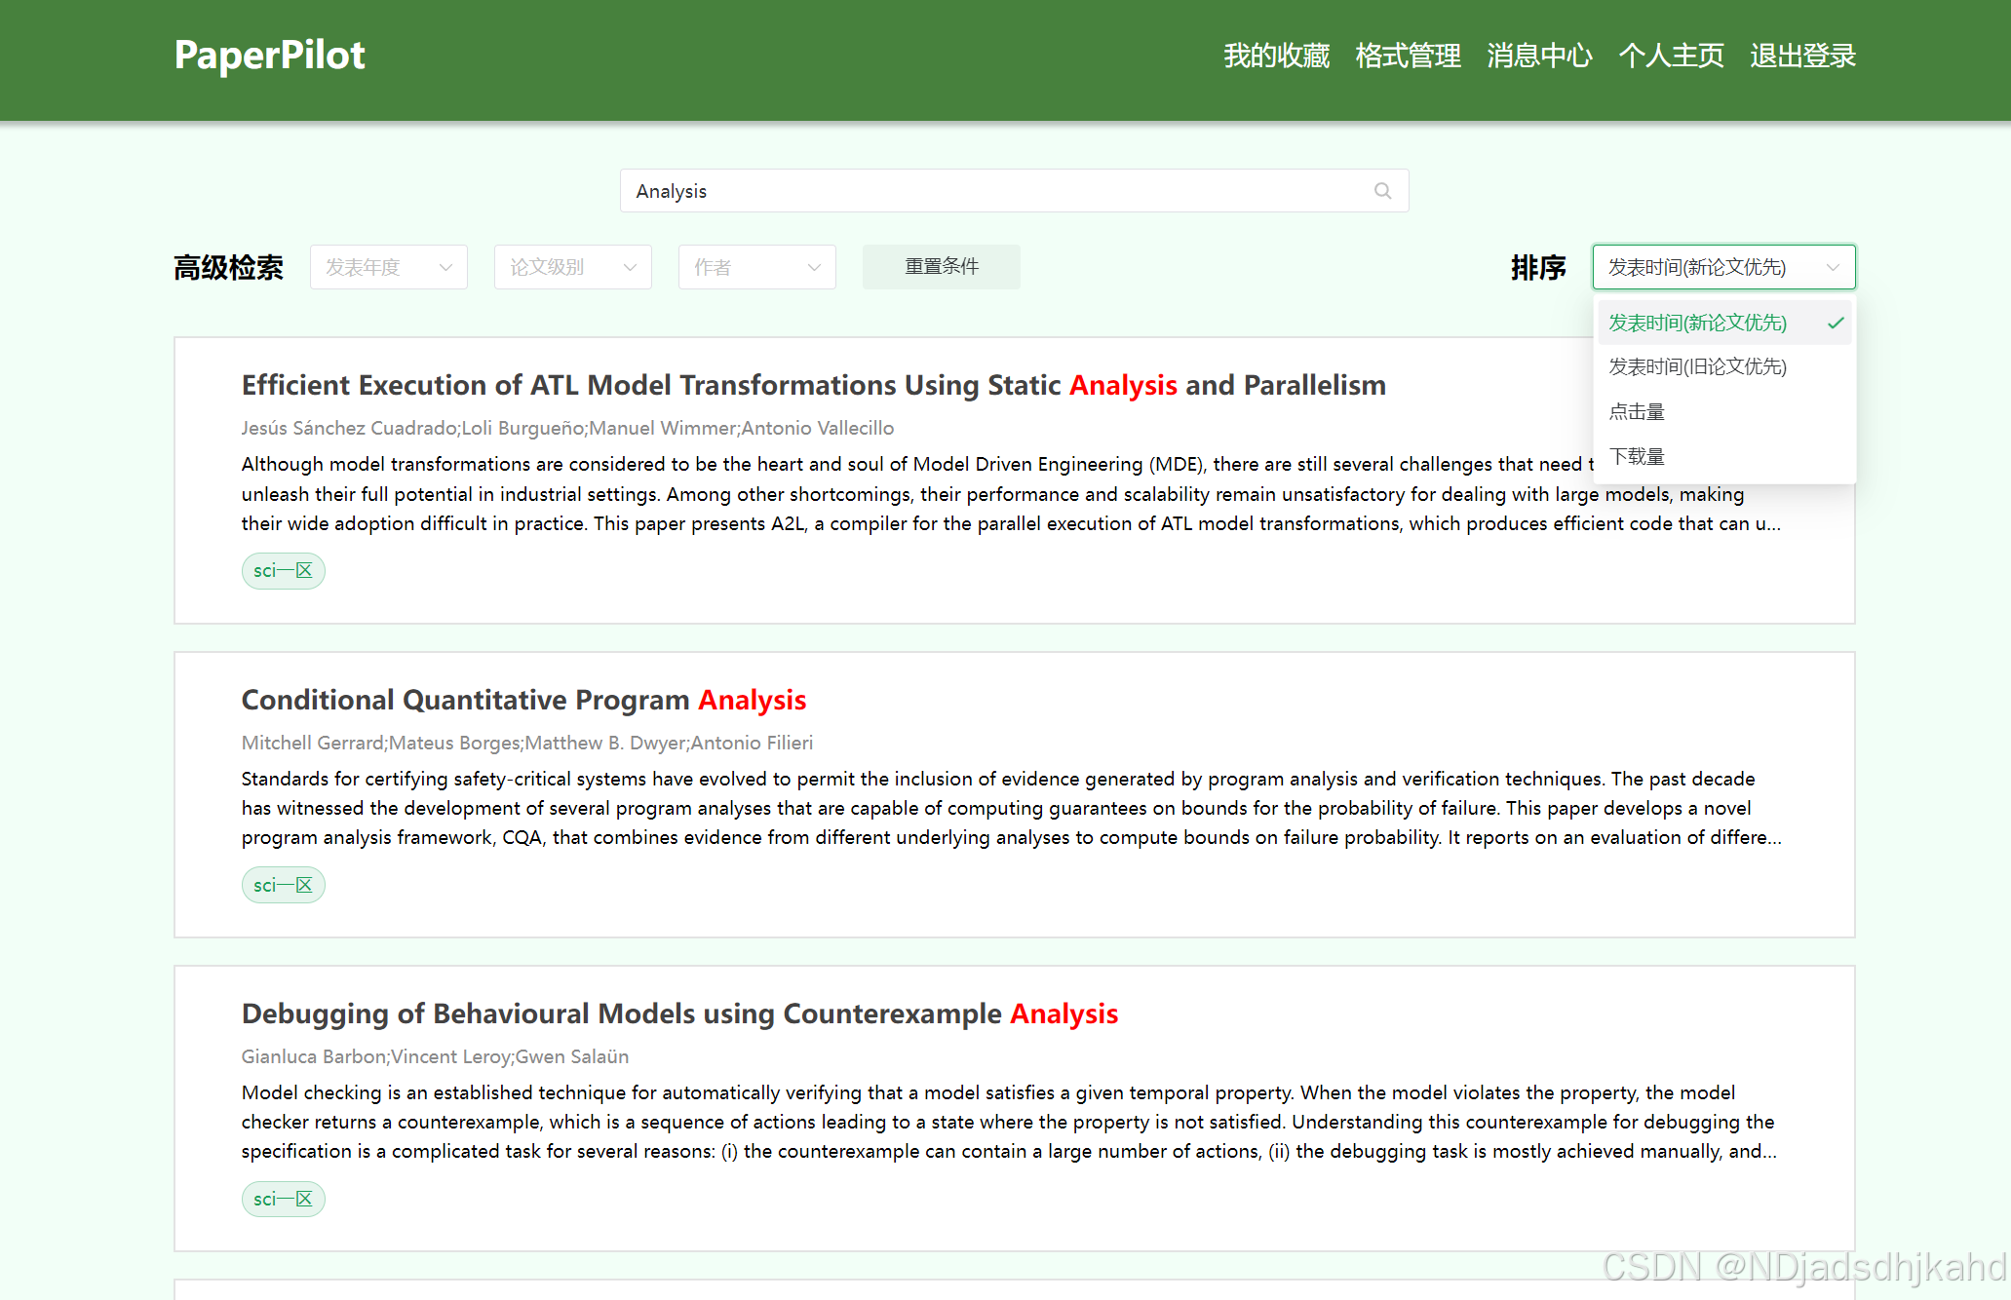Expand the 发表年度 dropdown
The width and height of the screenshot is (2011, 1300).
(x=388, y=267)
